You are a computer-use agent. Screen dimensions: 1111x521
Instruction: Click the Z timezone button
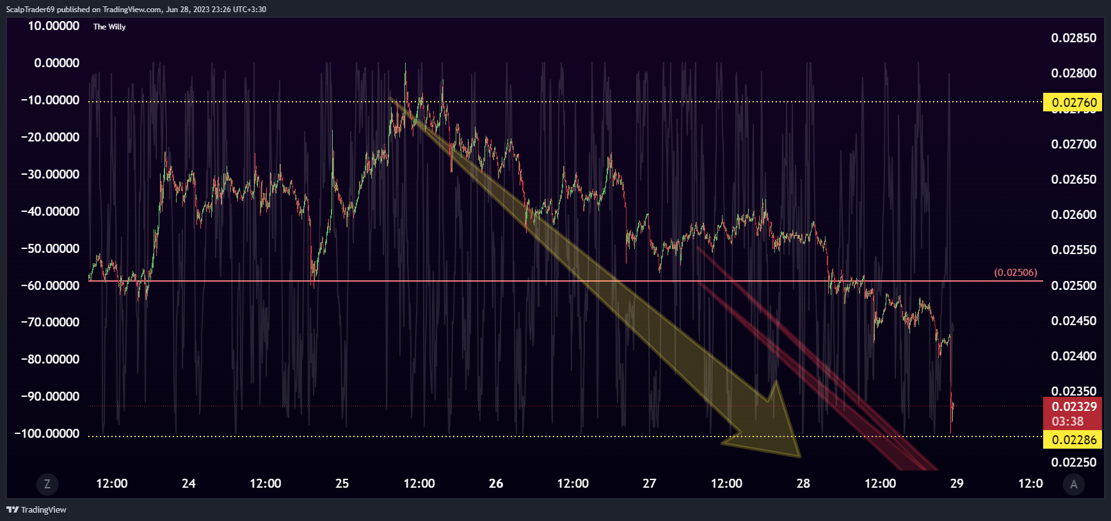coord(47,484)
